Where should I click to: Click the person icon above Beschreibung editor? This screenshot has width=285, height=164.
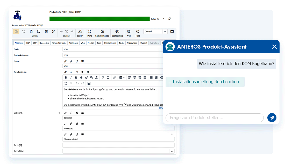pos(82,72)
